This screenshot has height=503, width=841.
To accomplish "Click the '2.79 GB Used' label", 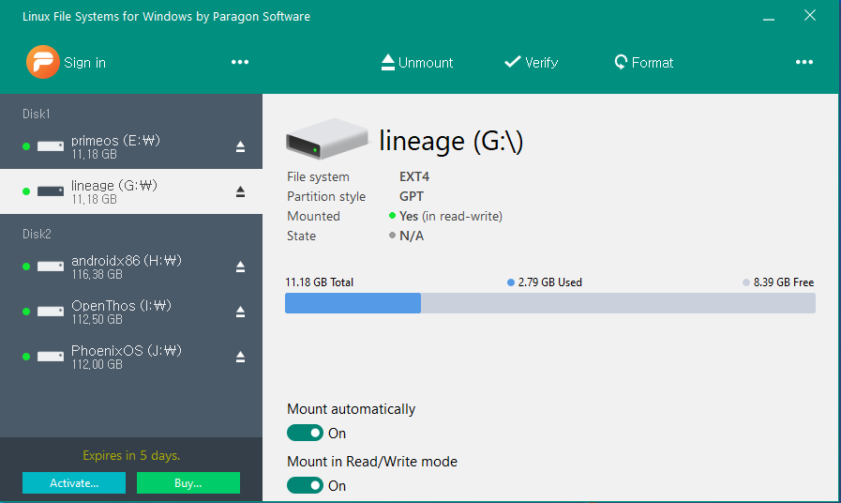I will point(549,282).
